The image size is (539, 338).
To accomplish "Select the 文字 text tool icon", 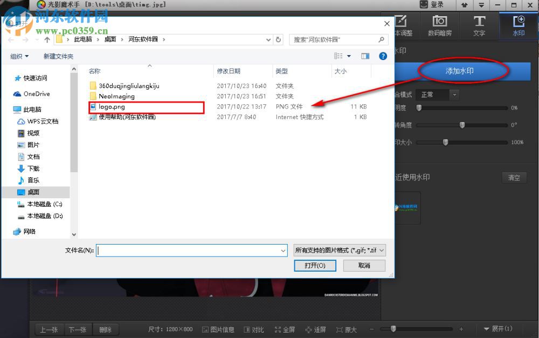I will 479,25.
